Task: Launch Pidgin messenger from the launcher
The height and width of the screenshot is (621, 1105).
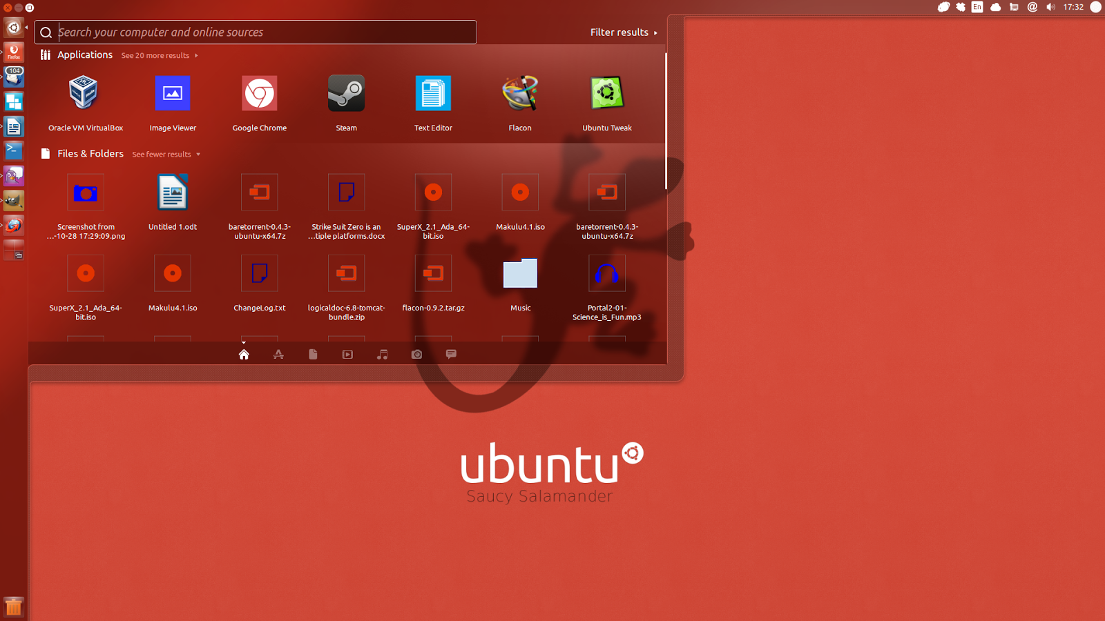Action: [14, 176]
